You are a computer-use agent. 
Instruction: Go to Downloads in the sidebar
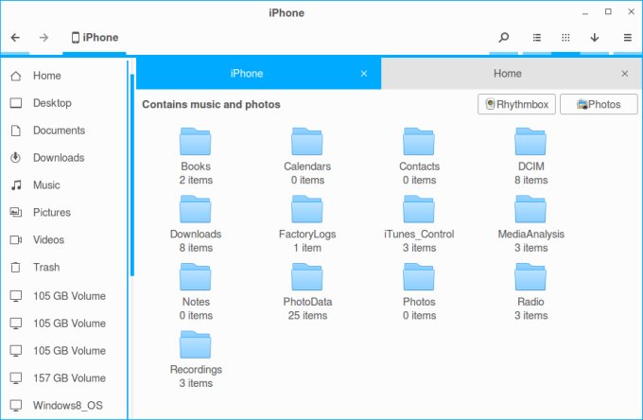click(x=59, y=158)
